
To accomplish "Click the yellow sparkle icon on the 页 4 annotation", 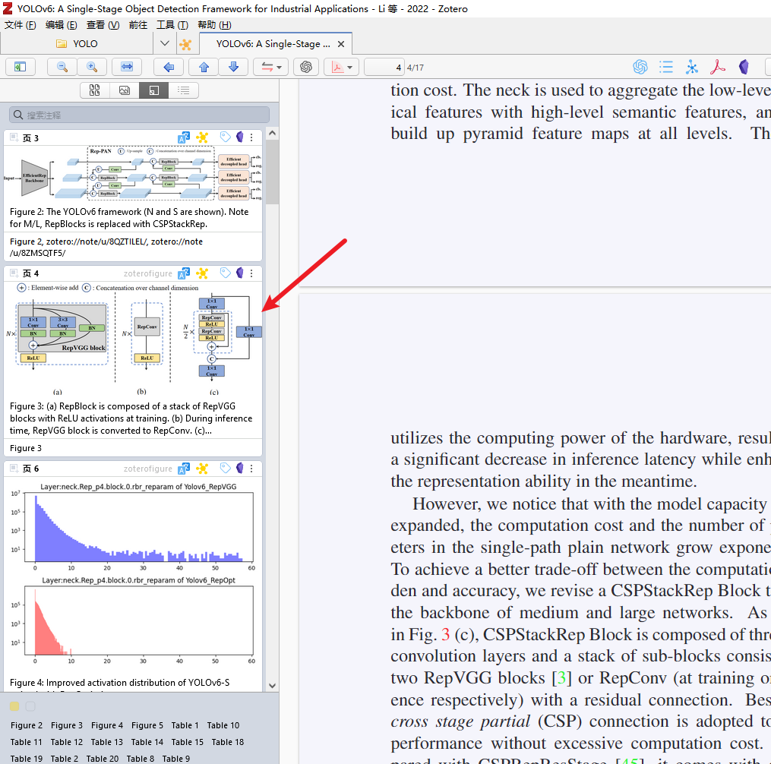I will coord(201,273).
